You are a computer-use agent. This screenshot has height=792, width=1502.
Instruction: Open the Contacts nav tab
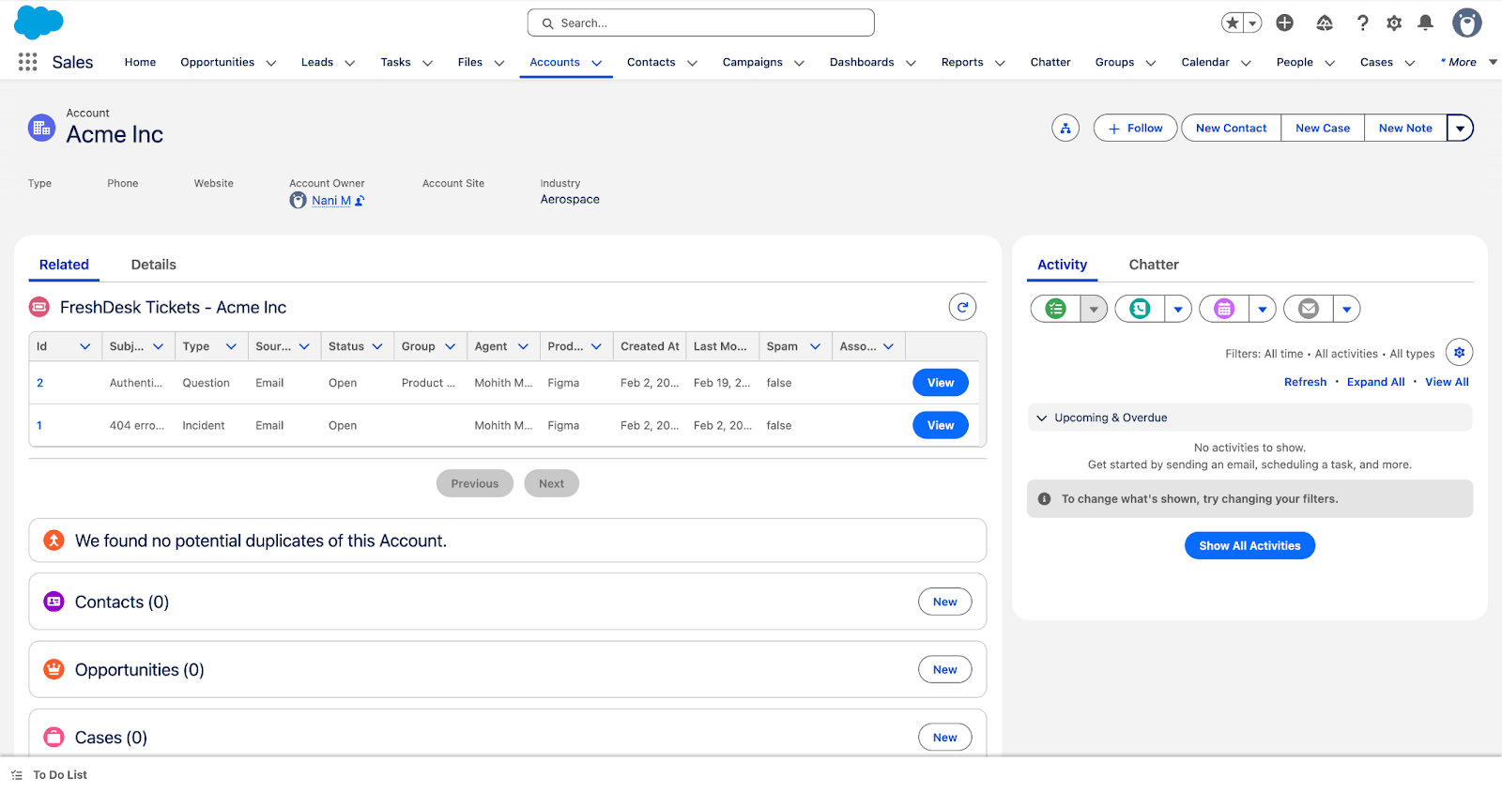click(x=651, y=62)
